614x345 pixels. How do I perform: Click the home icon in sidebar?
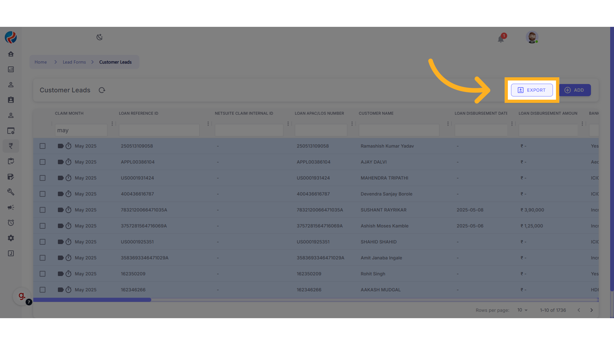coord(11,54)
